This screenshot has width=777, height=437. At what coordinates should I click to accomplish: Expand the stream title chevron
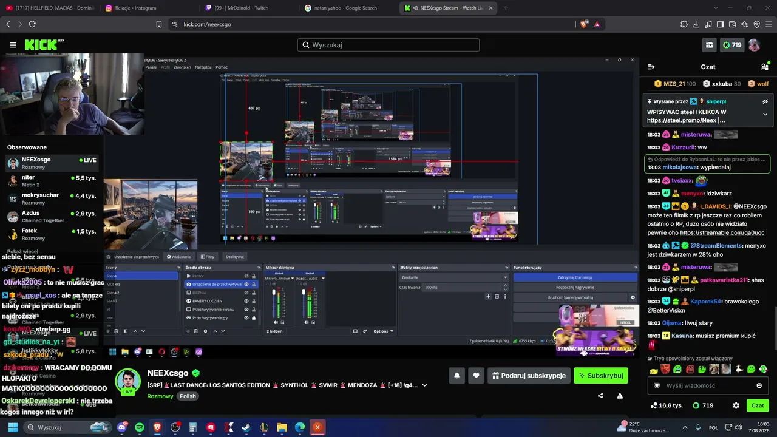click(x=424, y=385)
